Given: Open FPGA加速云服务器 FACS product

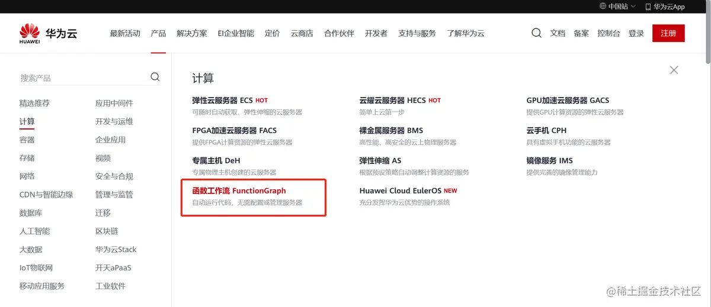Looking at the screenshot, I should tap(235, 130).
